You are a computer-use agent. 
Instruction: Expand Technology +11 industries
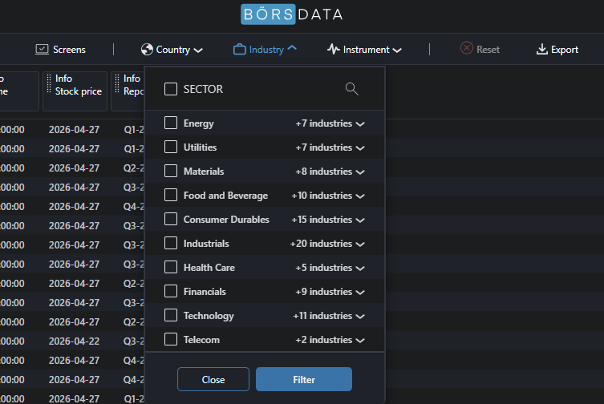click(x=329, y=316)
